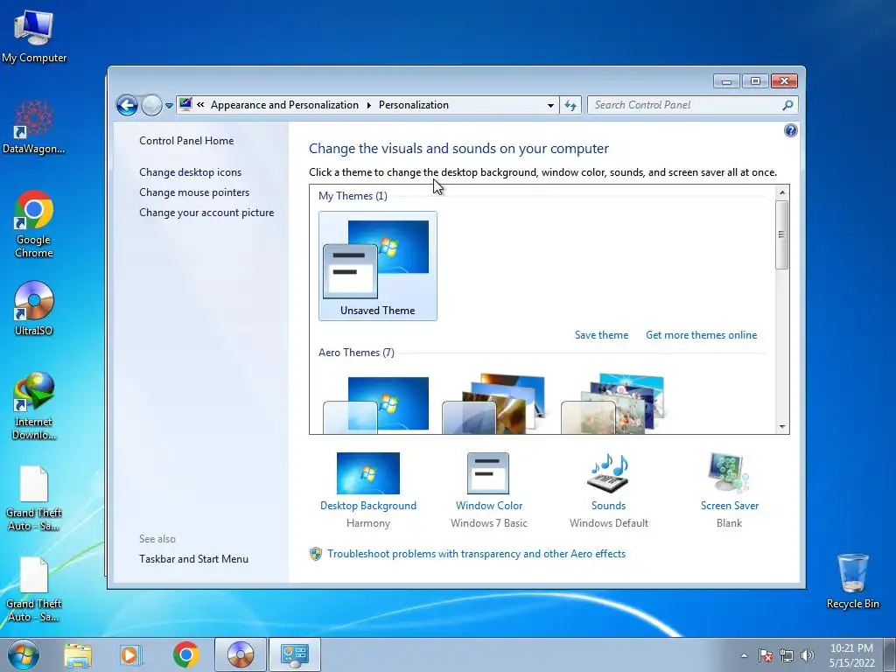Open Internet Download Manager desktop shortcut
The height and width of the screenshot is (672, 896).
[x=34, y=406]
